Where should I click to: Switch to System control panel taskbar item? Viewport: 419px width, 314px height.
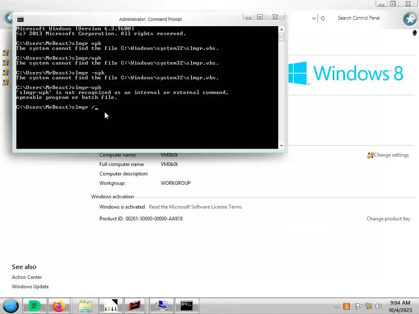161,306
